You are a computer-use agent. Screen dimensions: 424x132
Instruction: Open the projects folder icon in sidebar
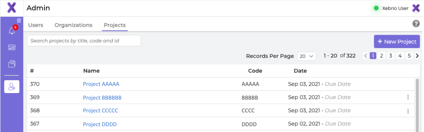(x=12, y=64)
